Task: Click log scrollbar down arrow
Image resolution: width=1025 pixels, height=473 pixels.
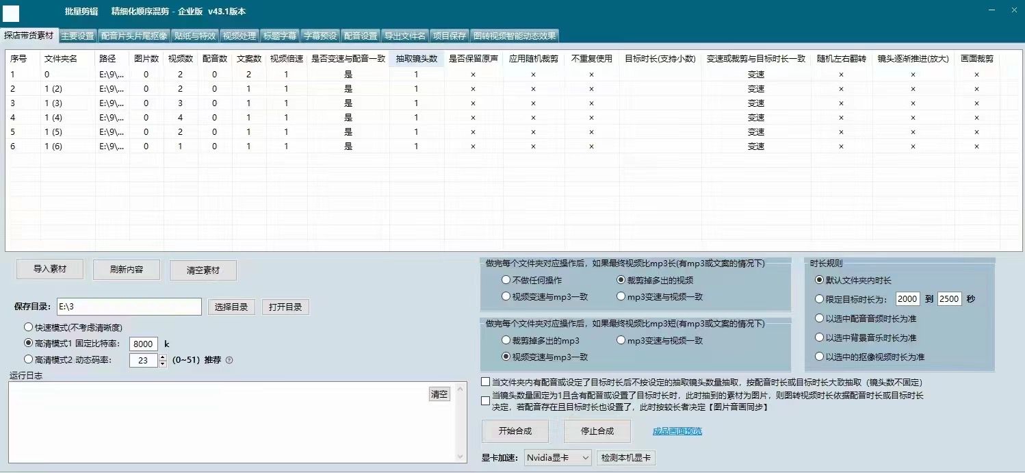Action: click(462, 457)
